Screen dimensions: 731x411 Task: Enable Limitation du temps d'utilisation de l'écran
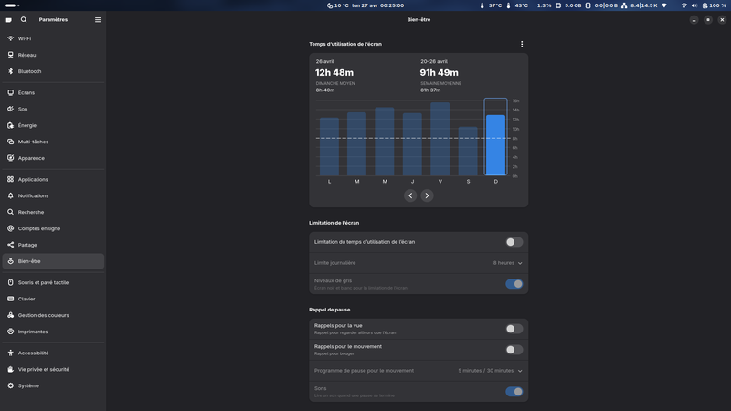(x=514, y=242)
